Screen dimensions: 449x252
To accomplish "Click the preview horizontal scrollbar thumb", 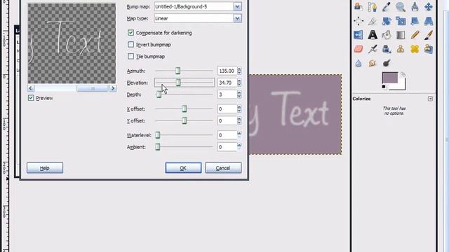I will pyautogui.click(x=93, y=88).
